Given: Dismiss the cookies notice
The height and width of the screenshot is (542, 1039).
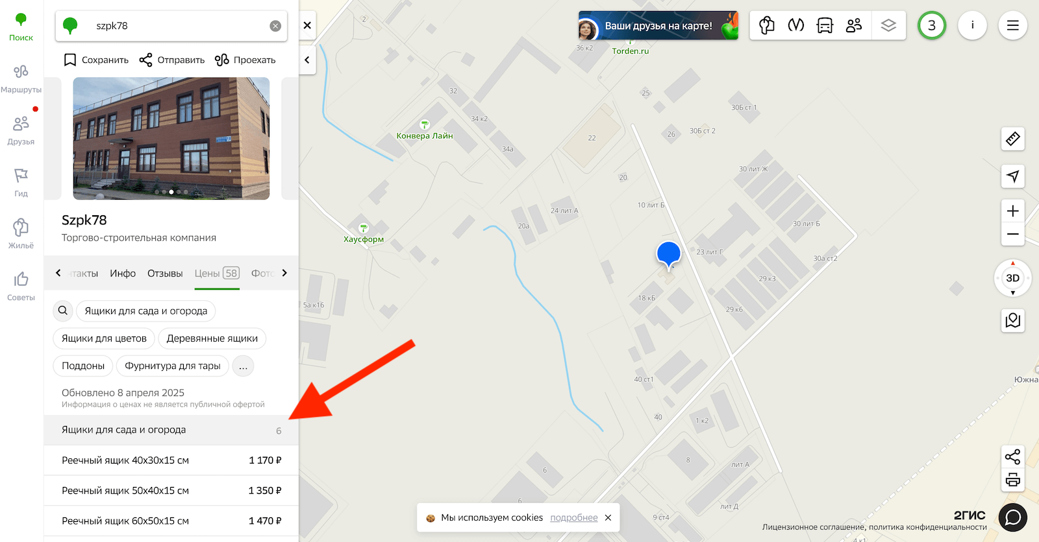Looking at the screenshot, I should pyautogui.click(x=608, y=517).
